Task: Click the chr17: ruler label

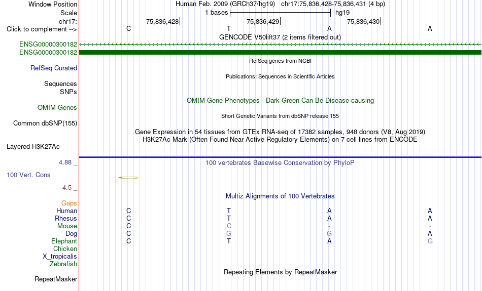Action: coord(68,21)
